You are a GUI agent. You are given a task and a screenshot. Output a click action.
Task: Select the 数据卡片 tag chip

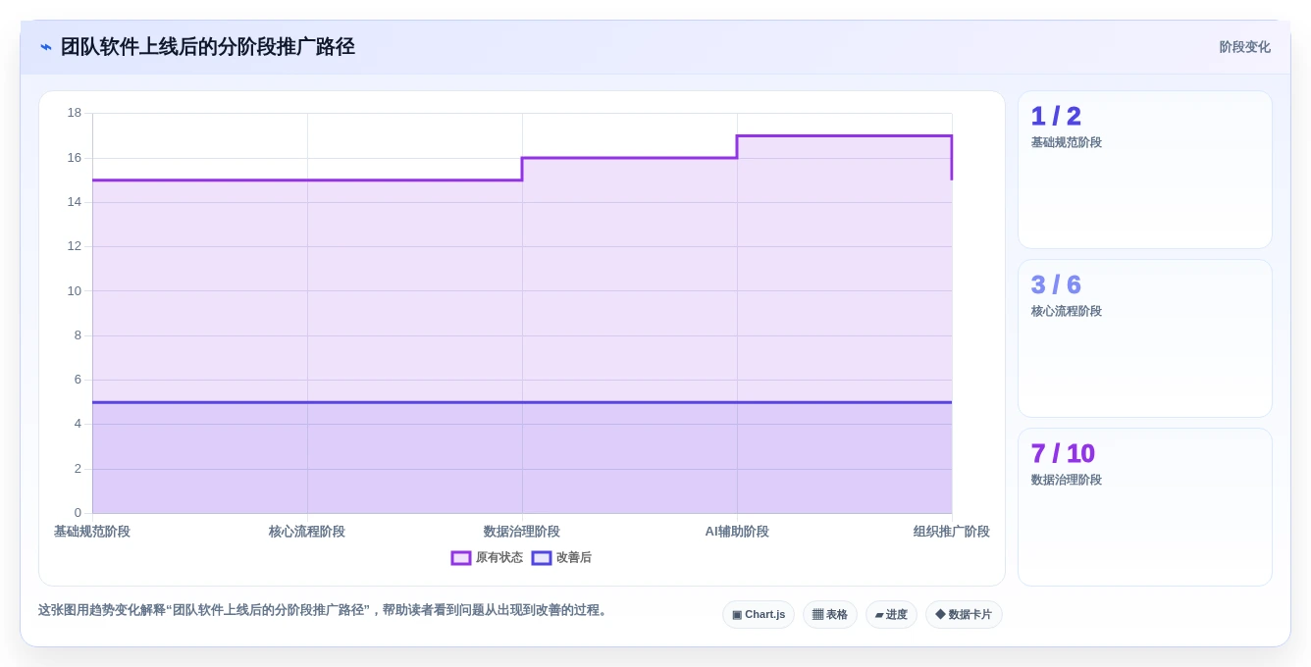coord(964,615)
